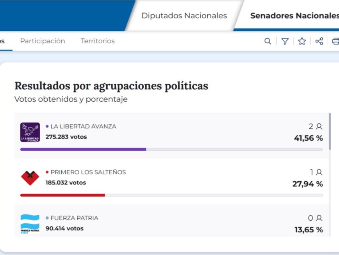Screen dimensions: 339x255
Task: Click LA LIBERTAD AVANZA party name
Action: point(83,126)
